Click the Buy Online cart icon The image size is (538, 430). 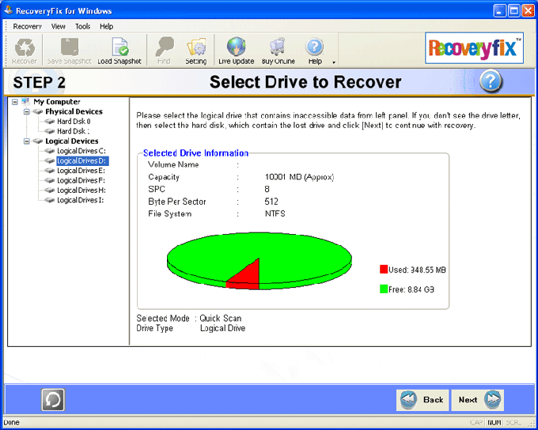click(x=278, y=51)
